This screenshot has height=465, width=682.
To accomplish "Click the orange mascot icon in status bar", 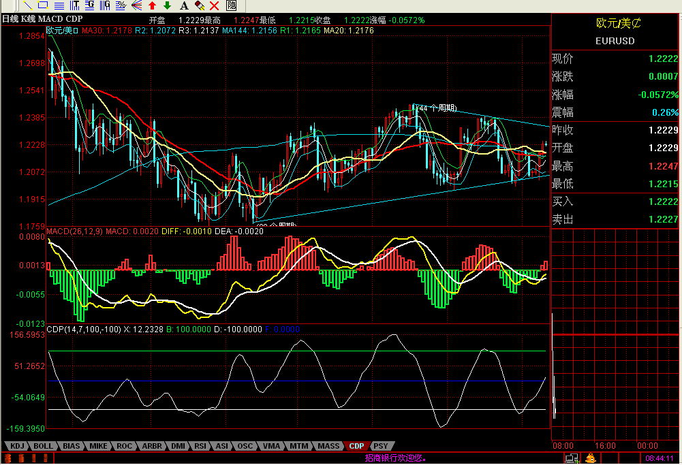I will (591, 459).
